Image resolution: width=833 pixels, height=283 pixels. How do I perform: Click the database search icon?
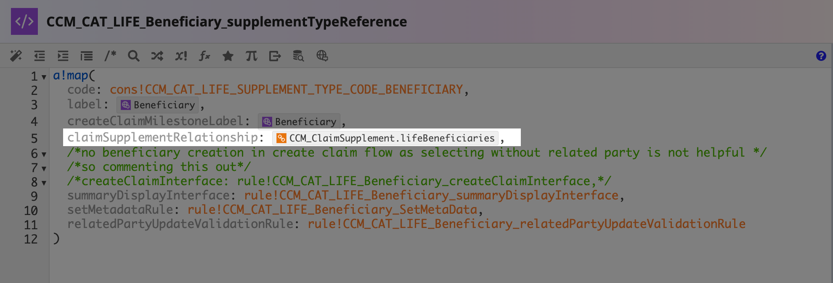click(x=298, y=56)
